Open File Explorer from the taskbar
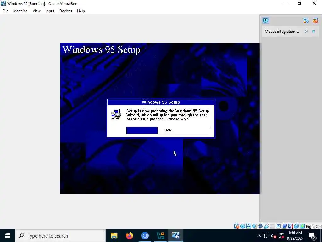This screenshot has height=242, width=322. 114,236
